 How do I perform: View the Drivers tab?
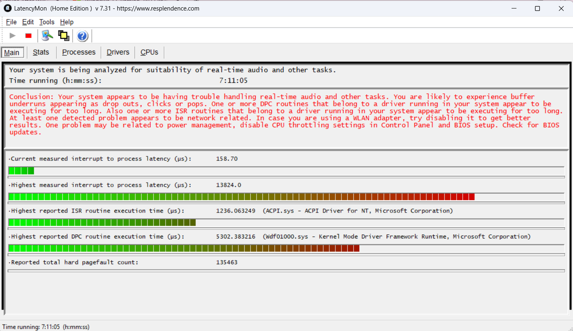click(x=118, y=52)
